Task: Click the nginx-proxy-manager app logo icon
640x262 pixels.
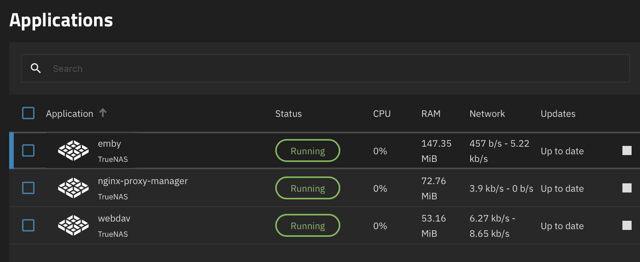Action: [x=73, y=188]
